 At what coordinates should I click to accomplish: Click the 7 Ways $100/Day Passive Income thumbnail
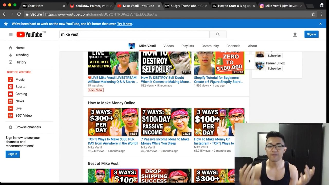coord(166,122)
